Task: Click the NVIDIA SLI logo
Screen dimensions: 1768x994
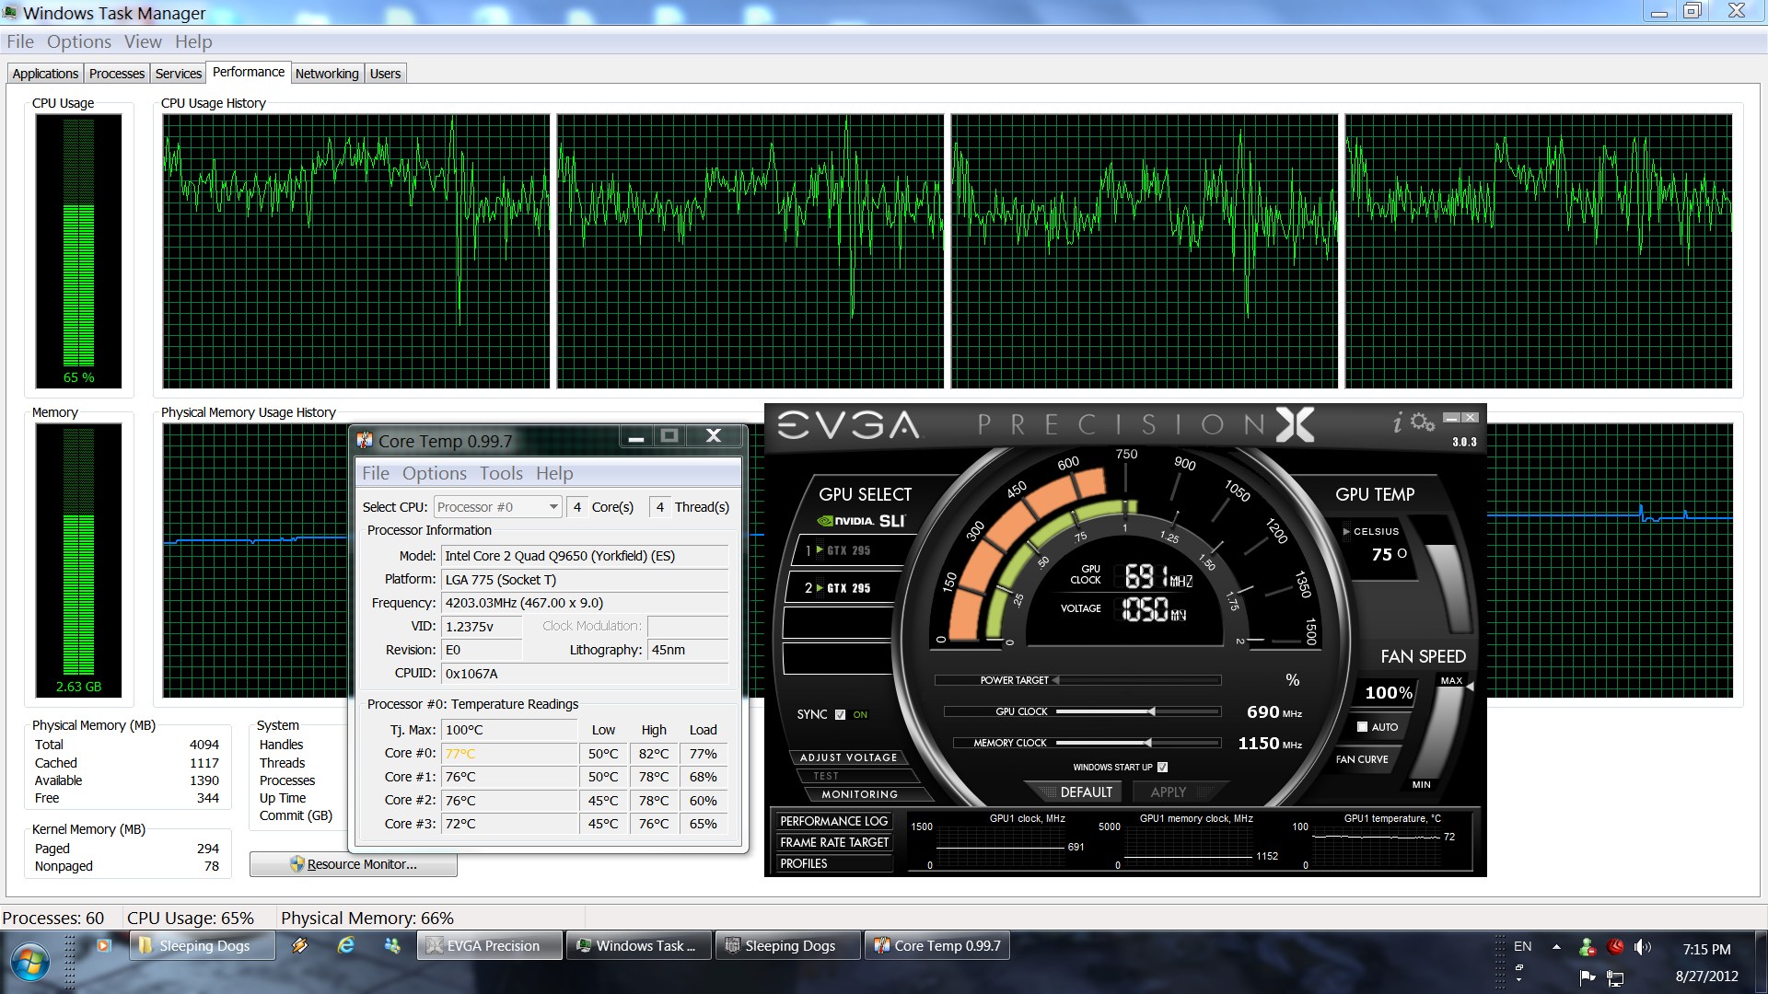Action: [x=862, y=521]
